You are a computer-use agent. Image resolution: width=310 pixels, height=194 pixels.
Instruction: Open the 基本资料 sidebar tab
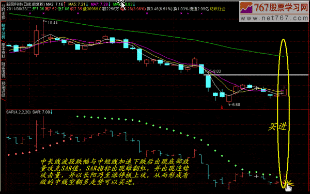[3, 51]
